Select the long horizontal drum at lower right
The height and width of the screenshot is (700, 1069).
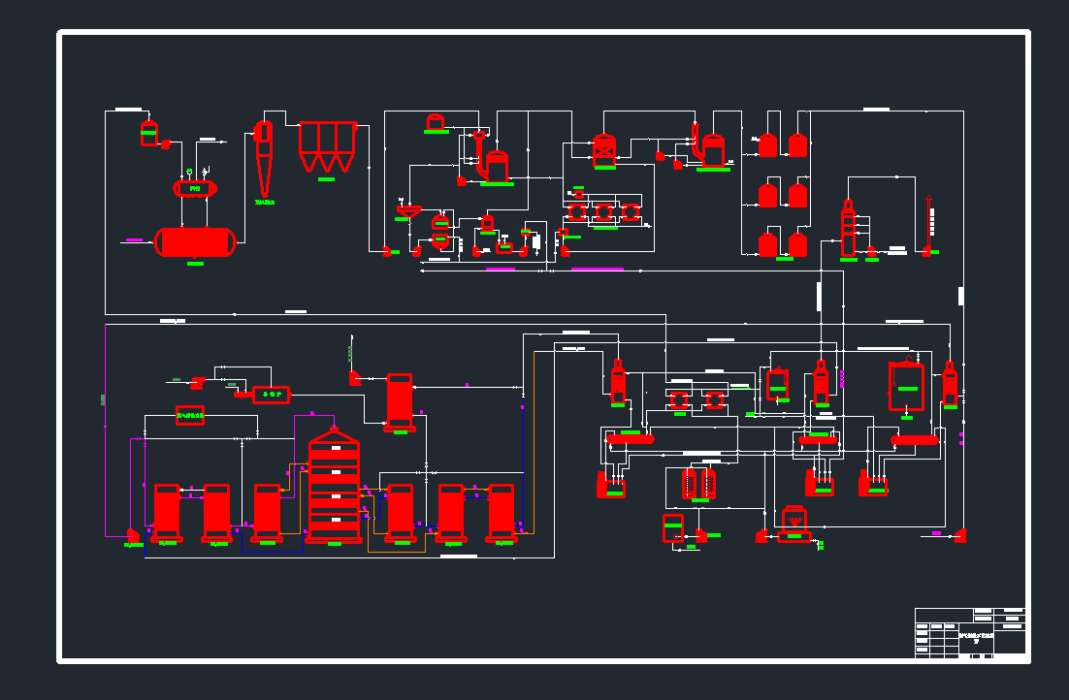[914, 440]
